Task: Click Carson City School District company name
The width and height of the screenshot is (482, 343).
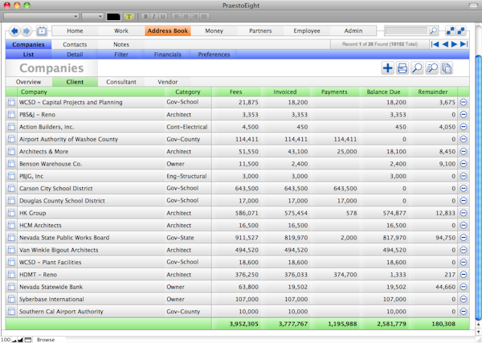Action: (x=56, y=189)
